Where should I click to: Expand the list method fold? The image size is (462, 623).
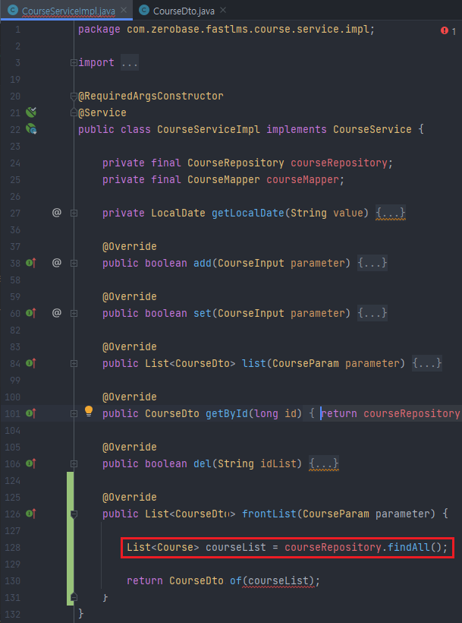(x=74, y=364)
